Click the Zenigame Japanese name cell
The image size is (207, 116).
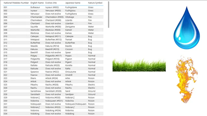pos(70,27)
